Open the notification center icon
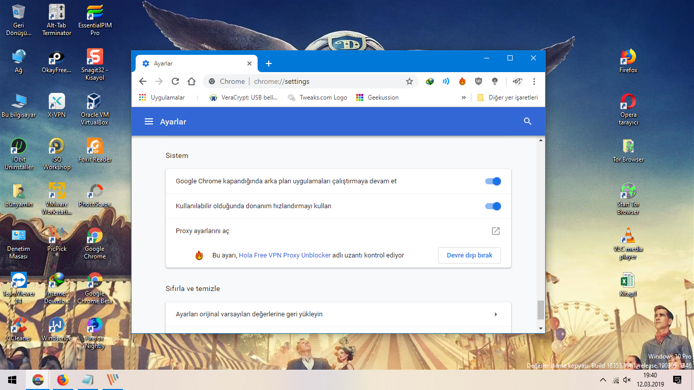The width and height of the screenshot is (694, 390). [x=677, y=380]
